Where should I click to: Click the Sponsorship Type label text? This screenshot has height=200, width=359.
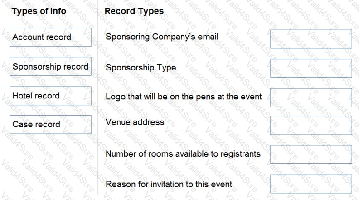pyautogui.click(x=141, y=68)
